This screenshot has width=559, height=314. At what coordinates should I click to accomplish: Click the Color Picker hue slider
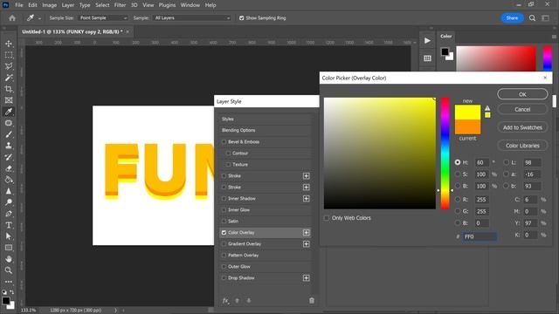pyautogui.click(x=445, y=154)
